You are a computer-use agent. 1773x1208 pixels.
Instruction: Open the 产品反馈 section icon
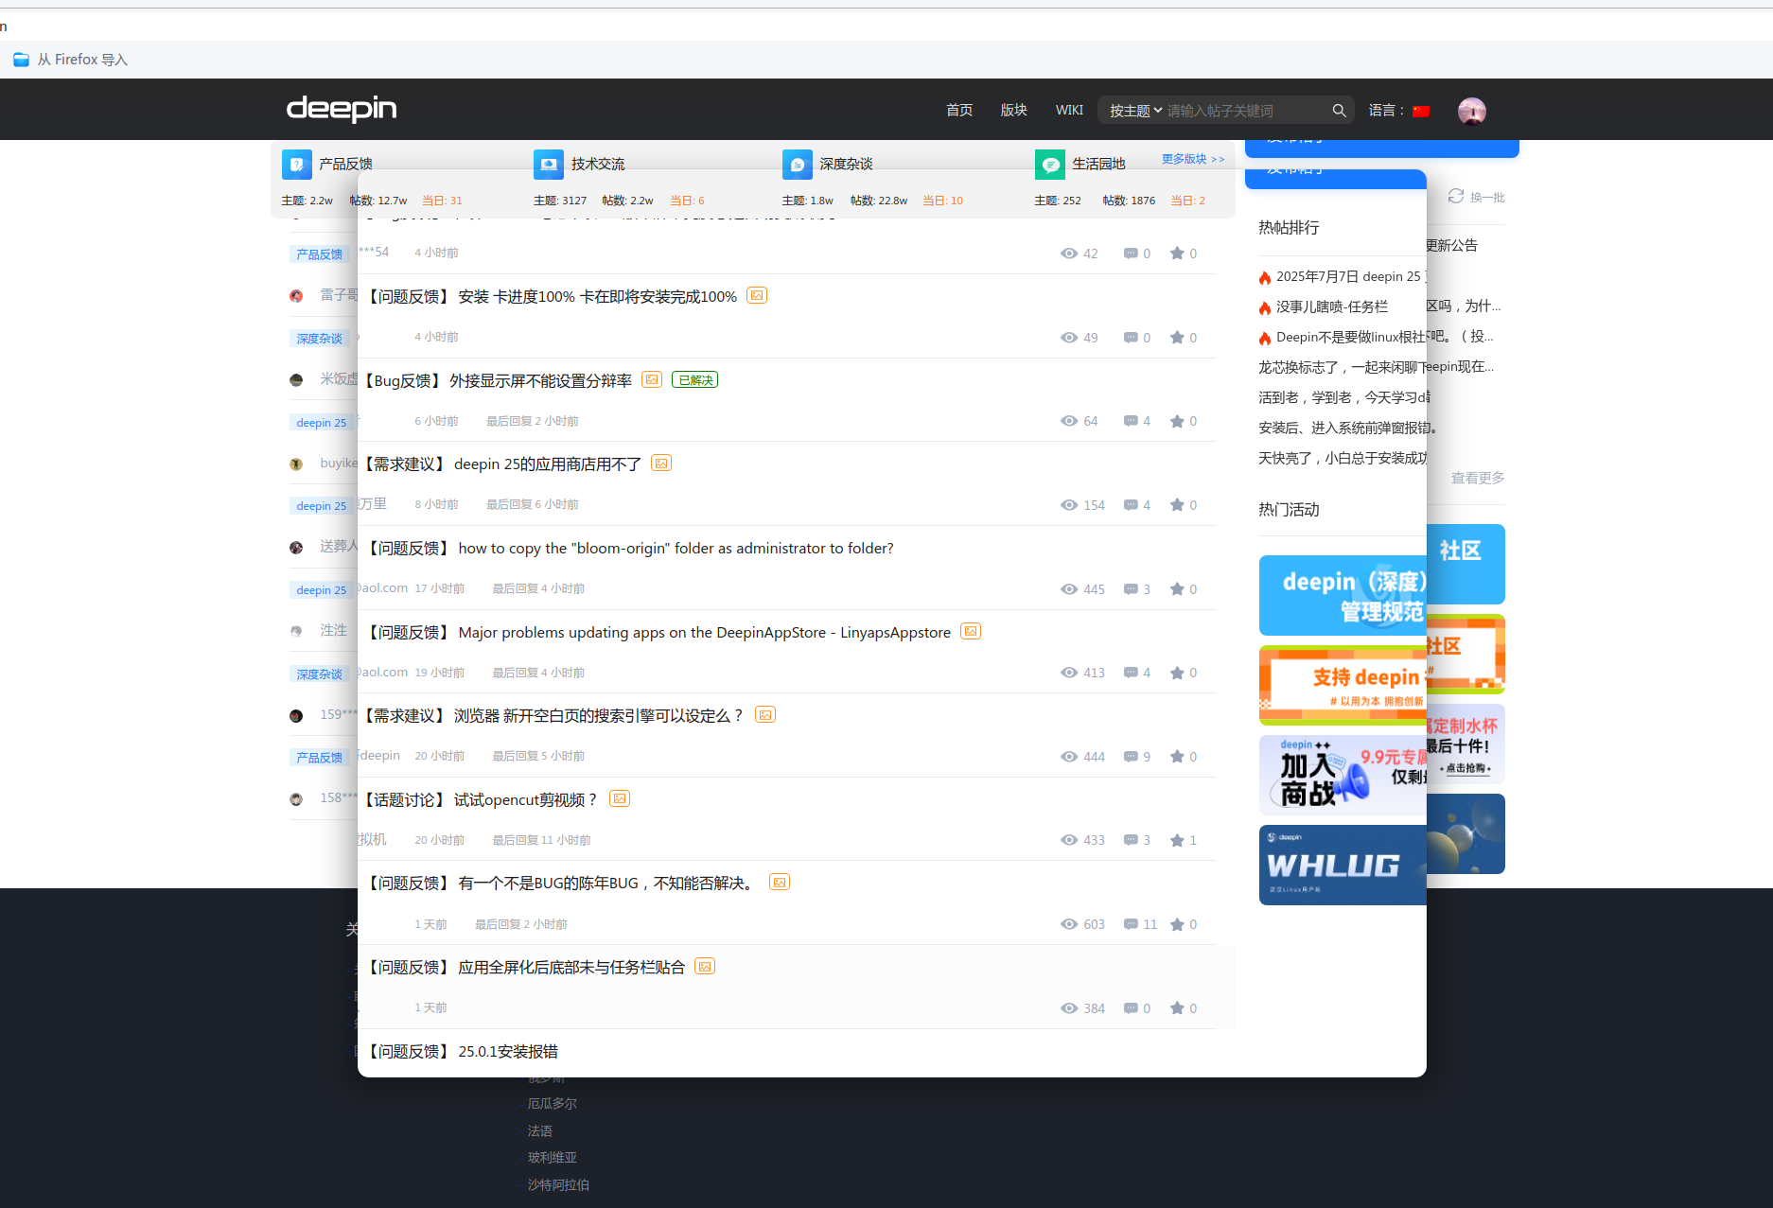(296, 165)
